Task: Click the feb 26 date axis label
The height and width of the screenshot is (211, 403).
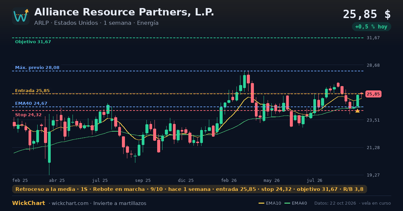Action: coord(229,180)
